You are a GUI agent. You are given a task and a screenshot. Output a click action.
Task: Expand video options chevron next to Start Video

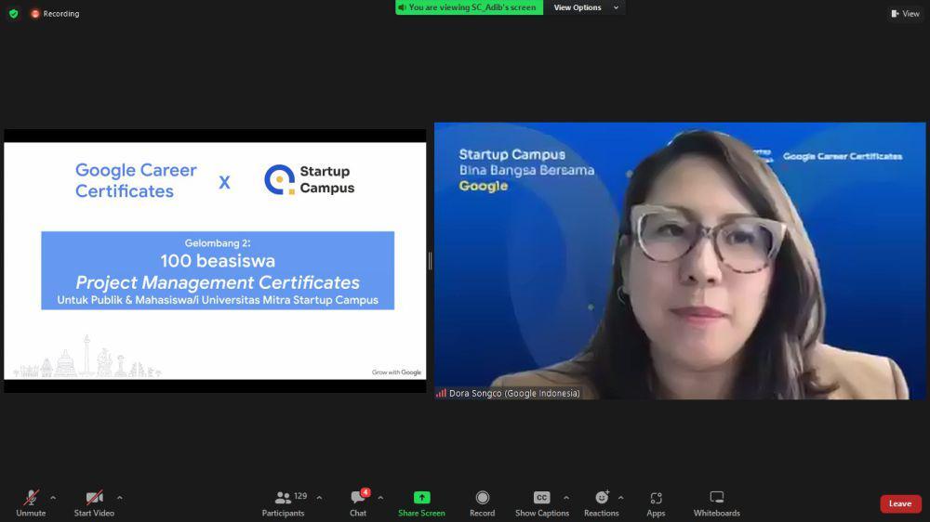[120, 498]
